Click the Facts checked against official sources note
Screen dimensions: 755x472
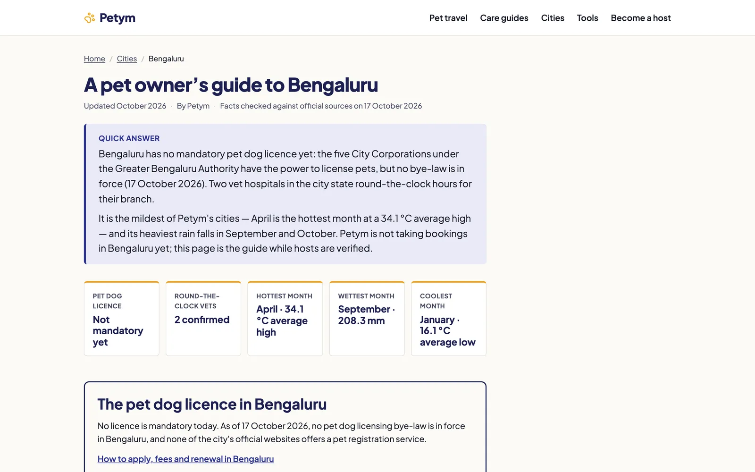(x=321, y=106)
